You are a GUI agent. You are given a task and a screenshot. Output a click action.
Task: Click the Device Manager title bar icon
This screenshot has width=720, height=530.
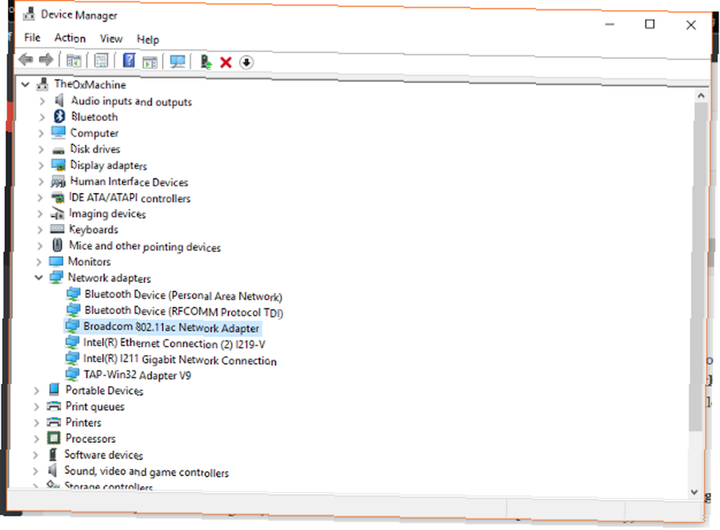29,14
